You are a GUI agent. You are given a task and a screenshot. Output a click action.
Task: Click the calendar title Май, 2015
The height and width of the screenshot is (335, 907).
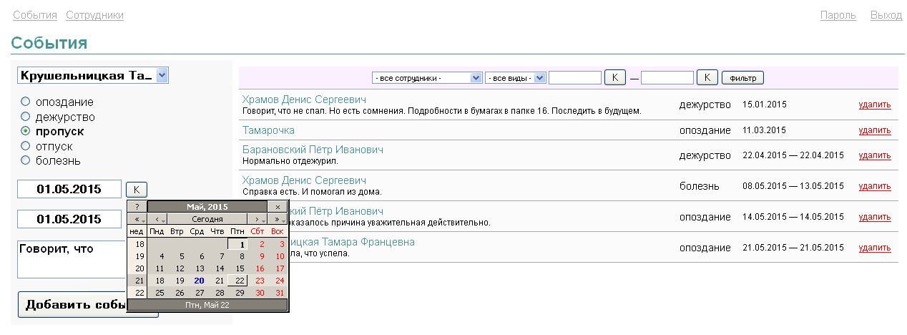(207, 207)
